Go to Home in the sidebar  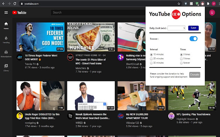coord(6,26)
